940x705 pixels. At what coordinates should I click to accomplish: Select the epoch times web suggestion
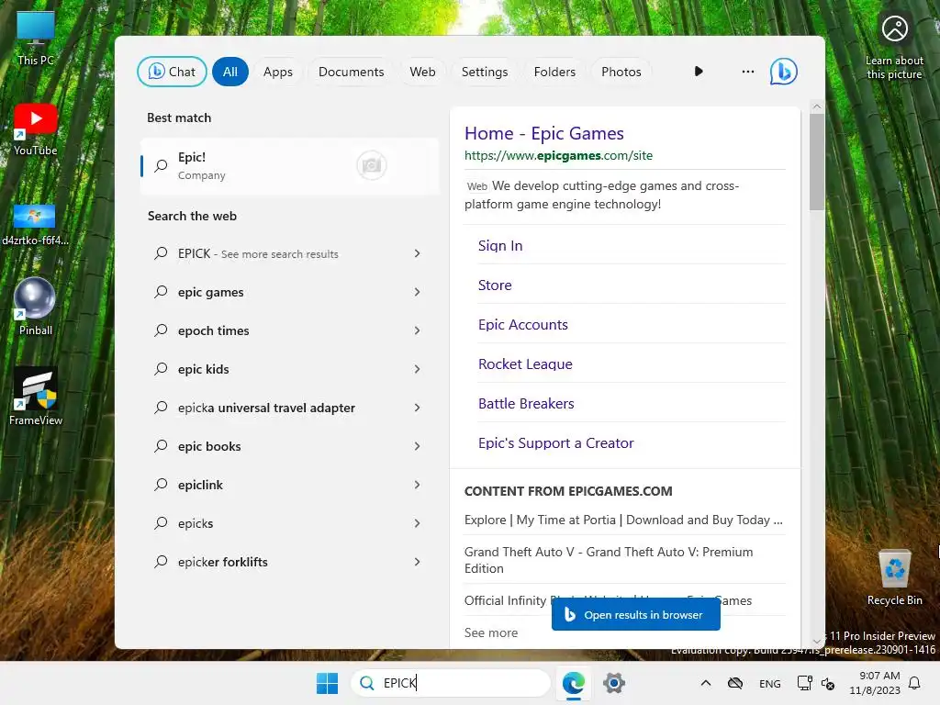290,330
